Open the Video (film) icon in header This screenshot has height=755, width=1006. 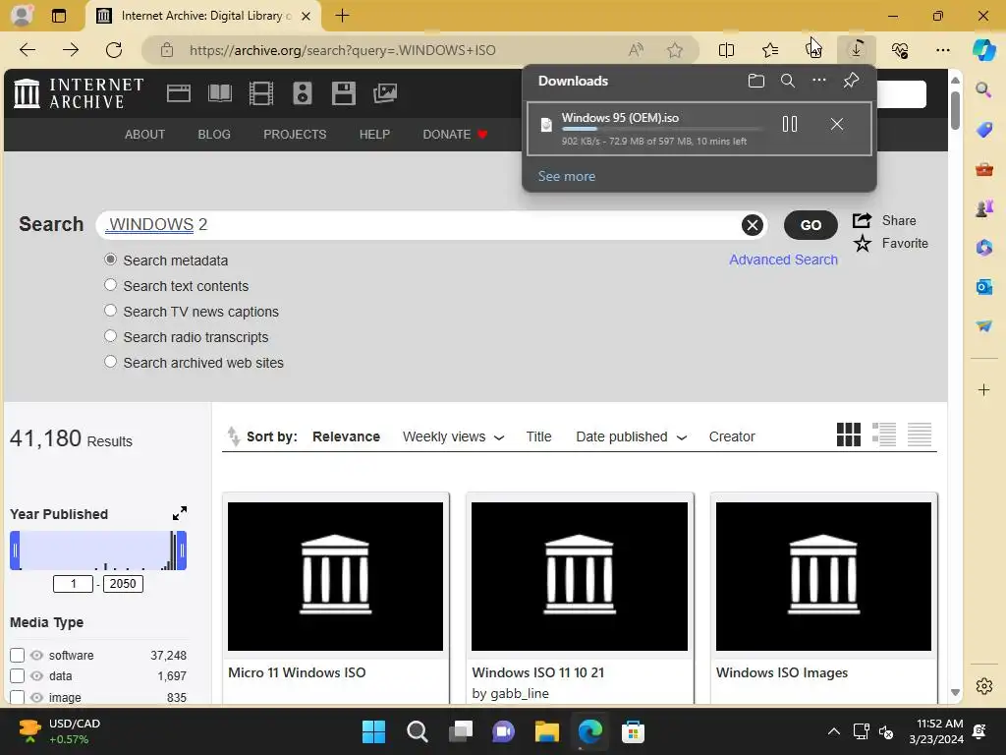261,93
